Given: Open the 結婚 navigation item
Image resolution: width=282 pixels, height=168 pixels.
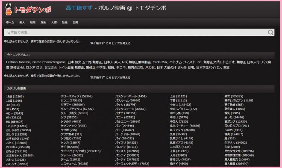Looking at the screenshot, I should 32,22.
